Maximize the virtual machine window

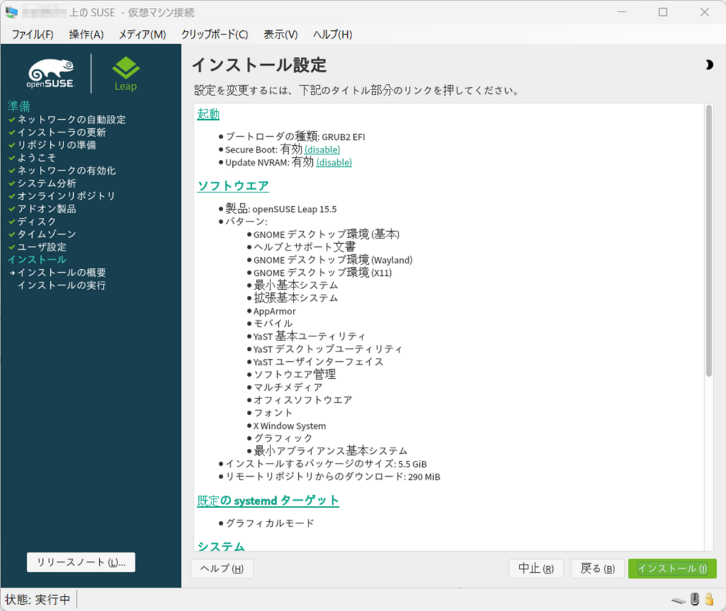click(x=663, y=12)
